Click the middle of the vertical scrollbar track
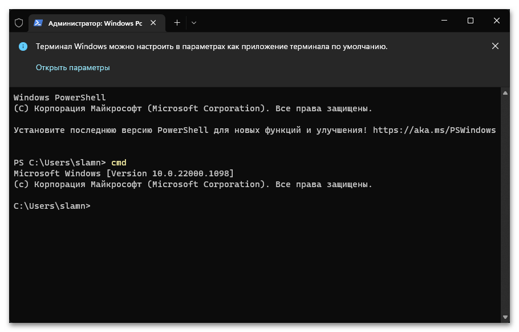This screenshot has height=332, width=519. pos(505,205)
